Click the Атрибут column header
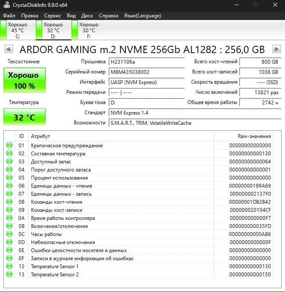Image resolution: width=285 pixels, height=292 pixels. coord(121,136)
